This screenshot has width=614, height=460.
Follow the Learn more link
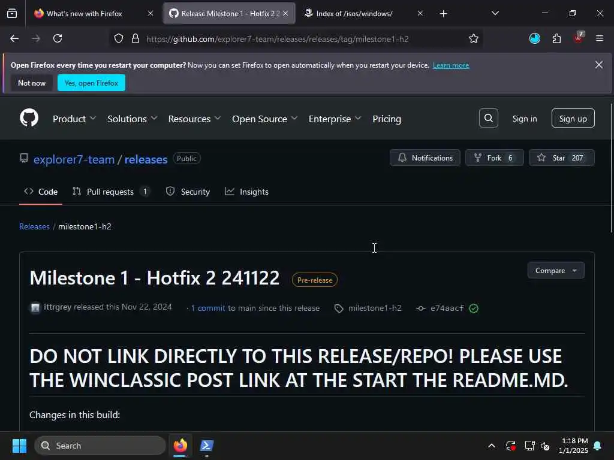coord(451,65)
